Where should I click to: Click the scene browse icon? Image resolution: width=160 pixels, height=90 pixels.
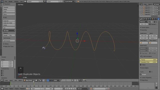[45, 1]
